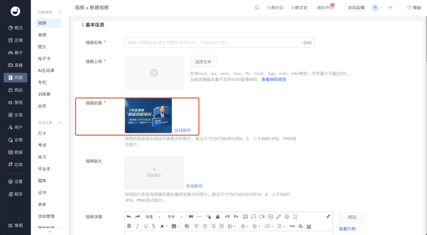Screen dimensions: 427x235
Task: Open the 字号 font size dropdown
Action: click(x=175, y=217)
